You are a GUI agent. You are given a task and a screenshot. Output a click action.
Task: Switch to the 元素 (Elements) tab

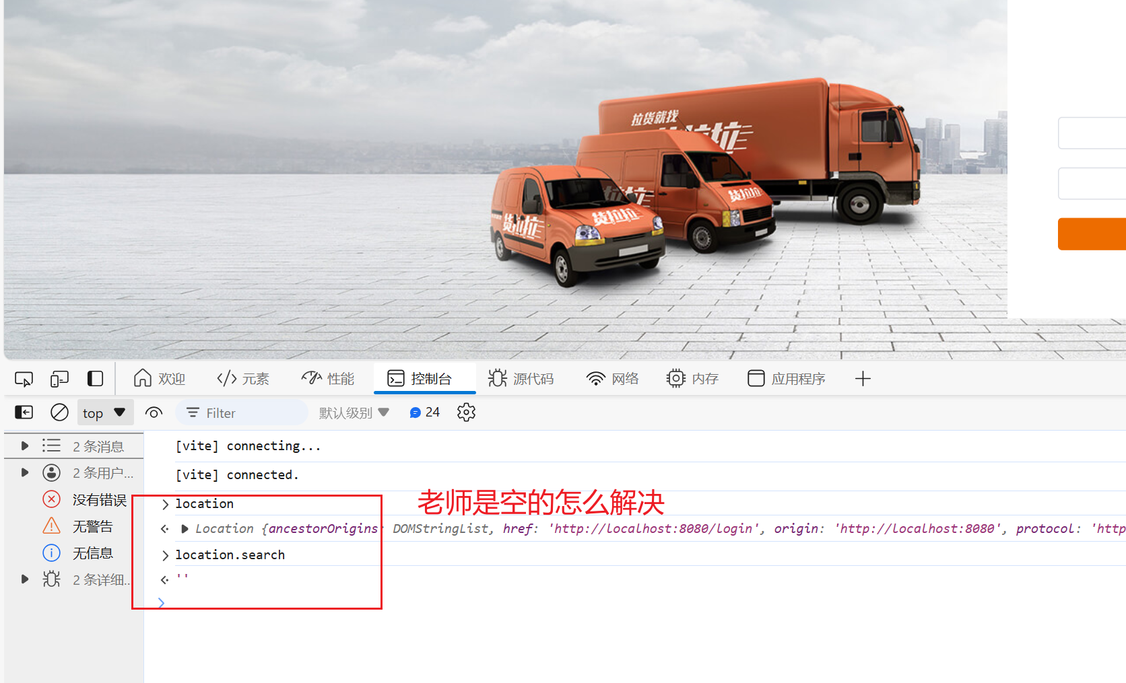coord(243,379)
